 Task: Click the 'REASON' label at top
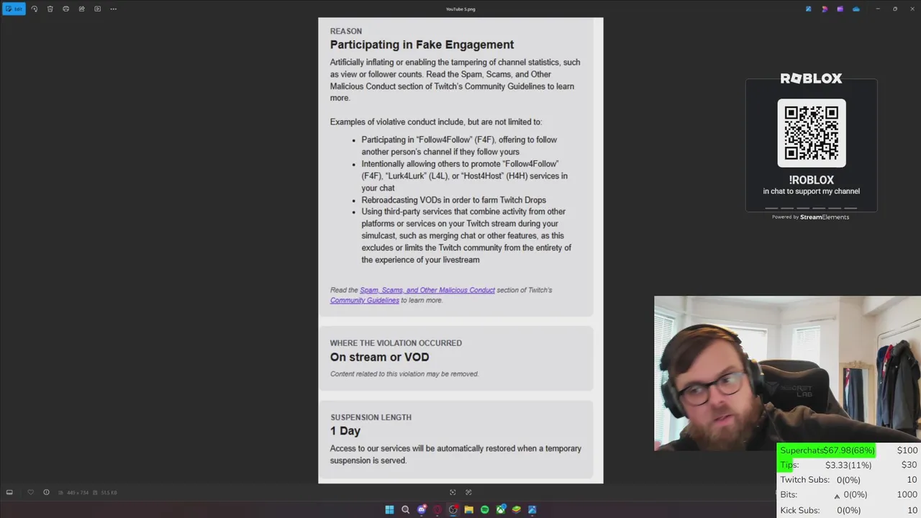[x=346, y=31]
